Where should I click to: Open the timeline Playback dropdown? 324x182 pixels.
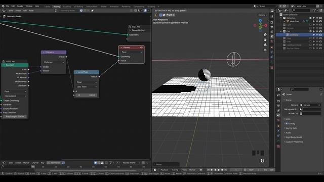166,170
